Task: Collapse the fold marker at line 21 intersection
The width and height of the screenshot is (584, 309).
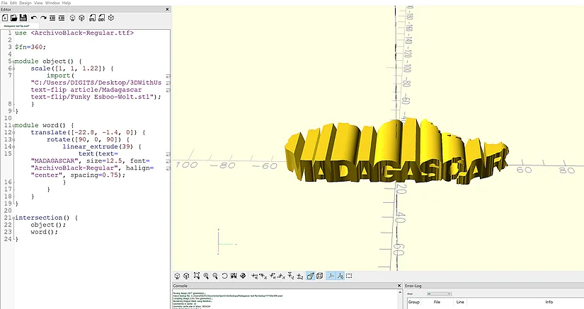Action: pyautogui.click(x=13, y=218)
